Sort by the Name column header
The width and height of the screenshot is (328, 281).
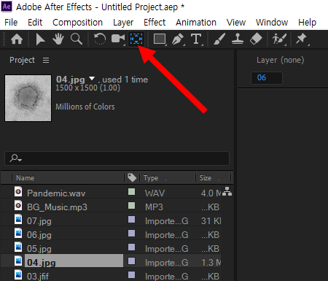pos(25,178)
